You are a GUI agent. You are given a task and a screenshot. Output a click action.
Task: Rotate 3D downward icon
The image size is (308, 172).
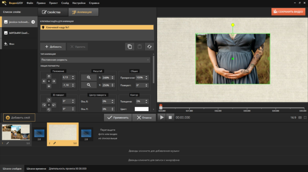coord(49,110)
